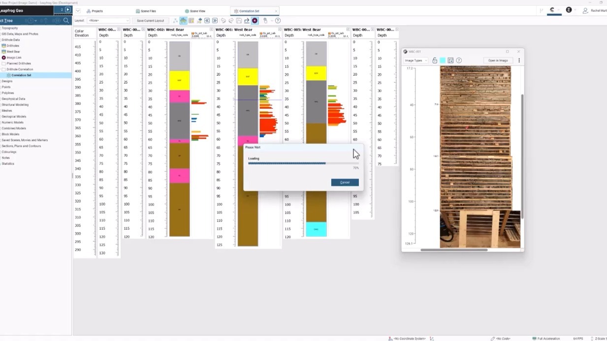Collapse the WBC-005: West Bear column header arrow
607x341 pixels.
tap(349, 30)
